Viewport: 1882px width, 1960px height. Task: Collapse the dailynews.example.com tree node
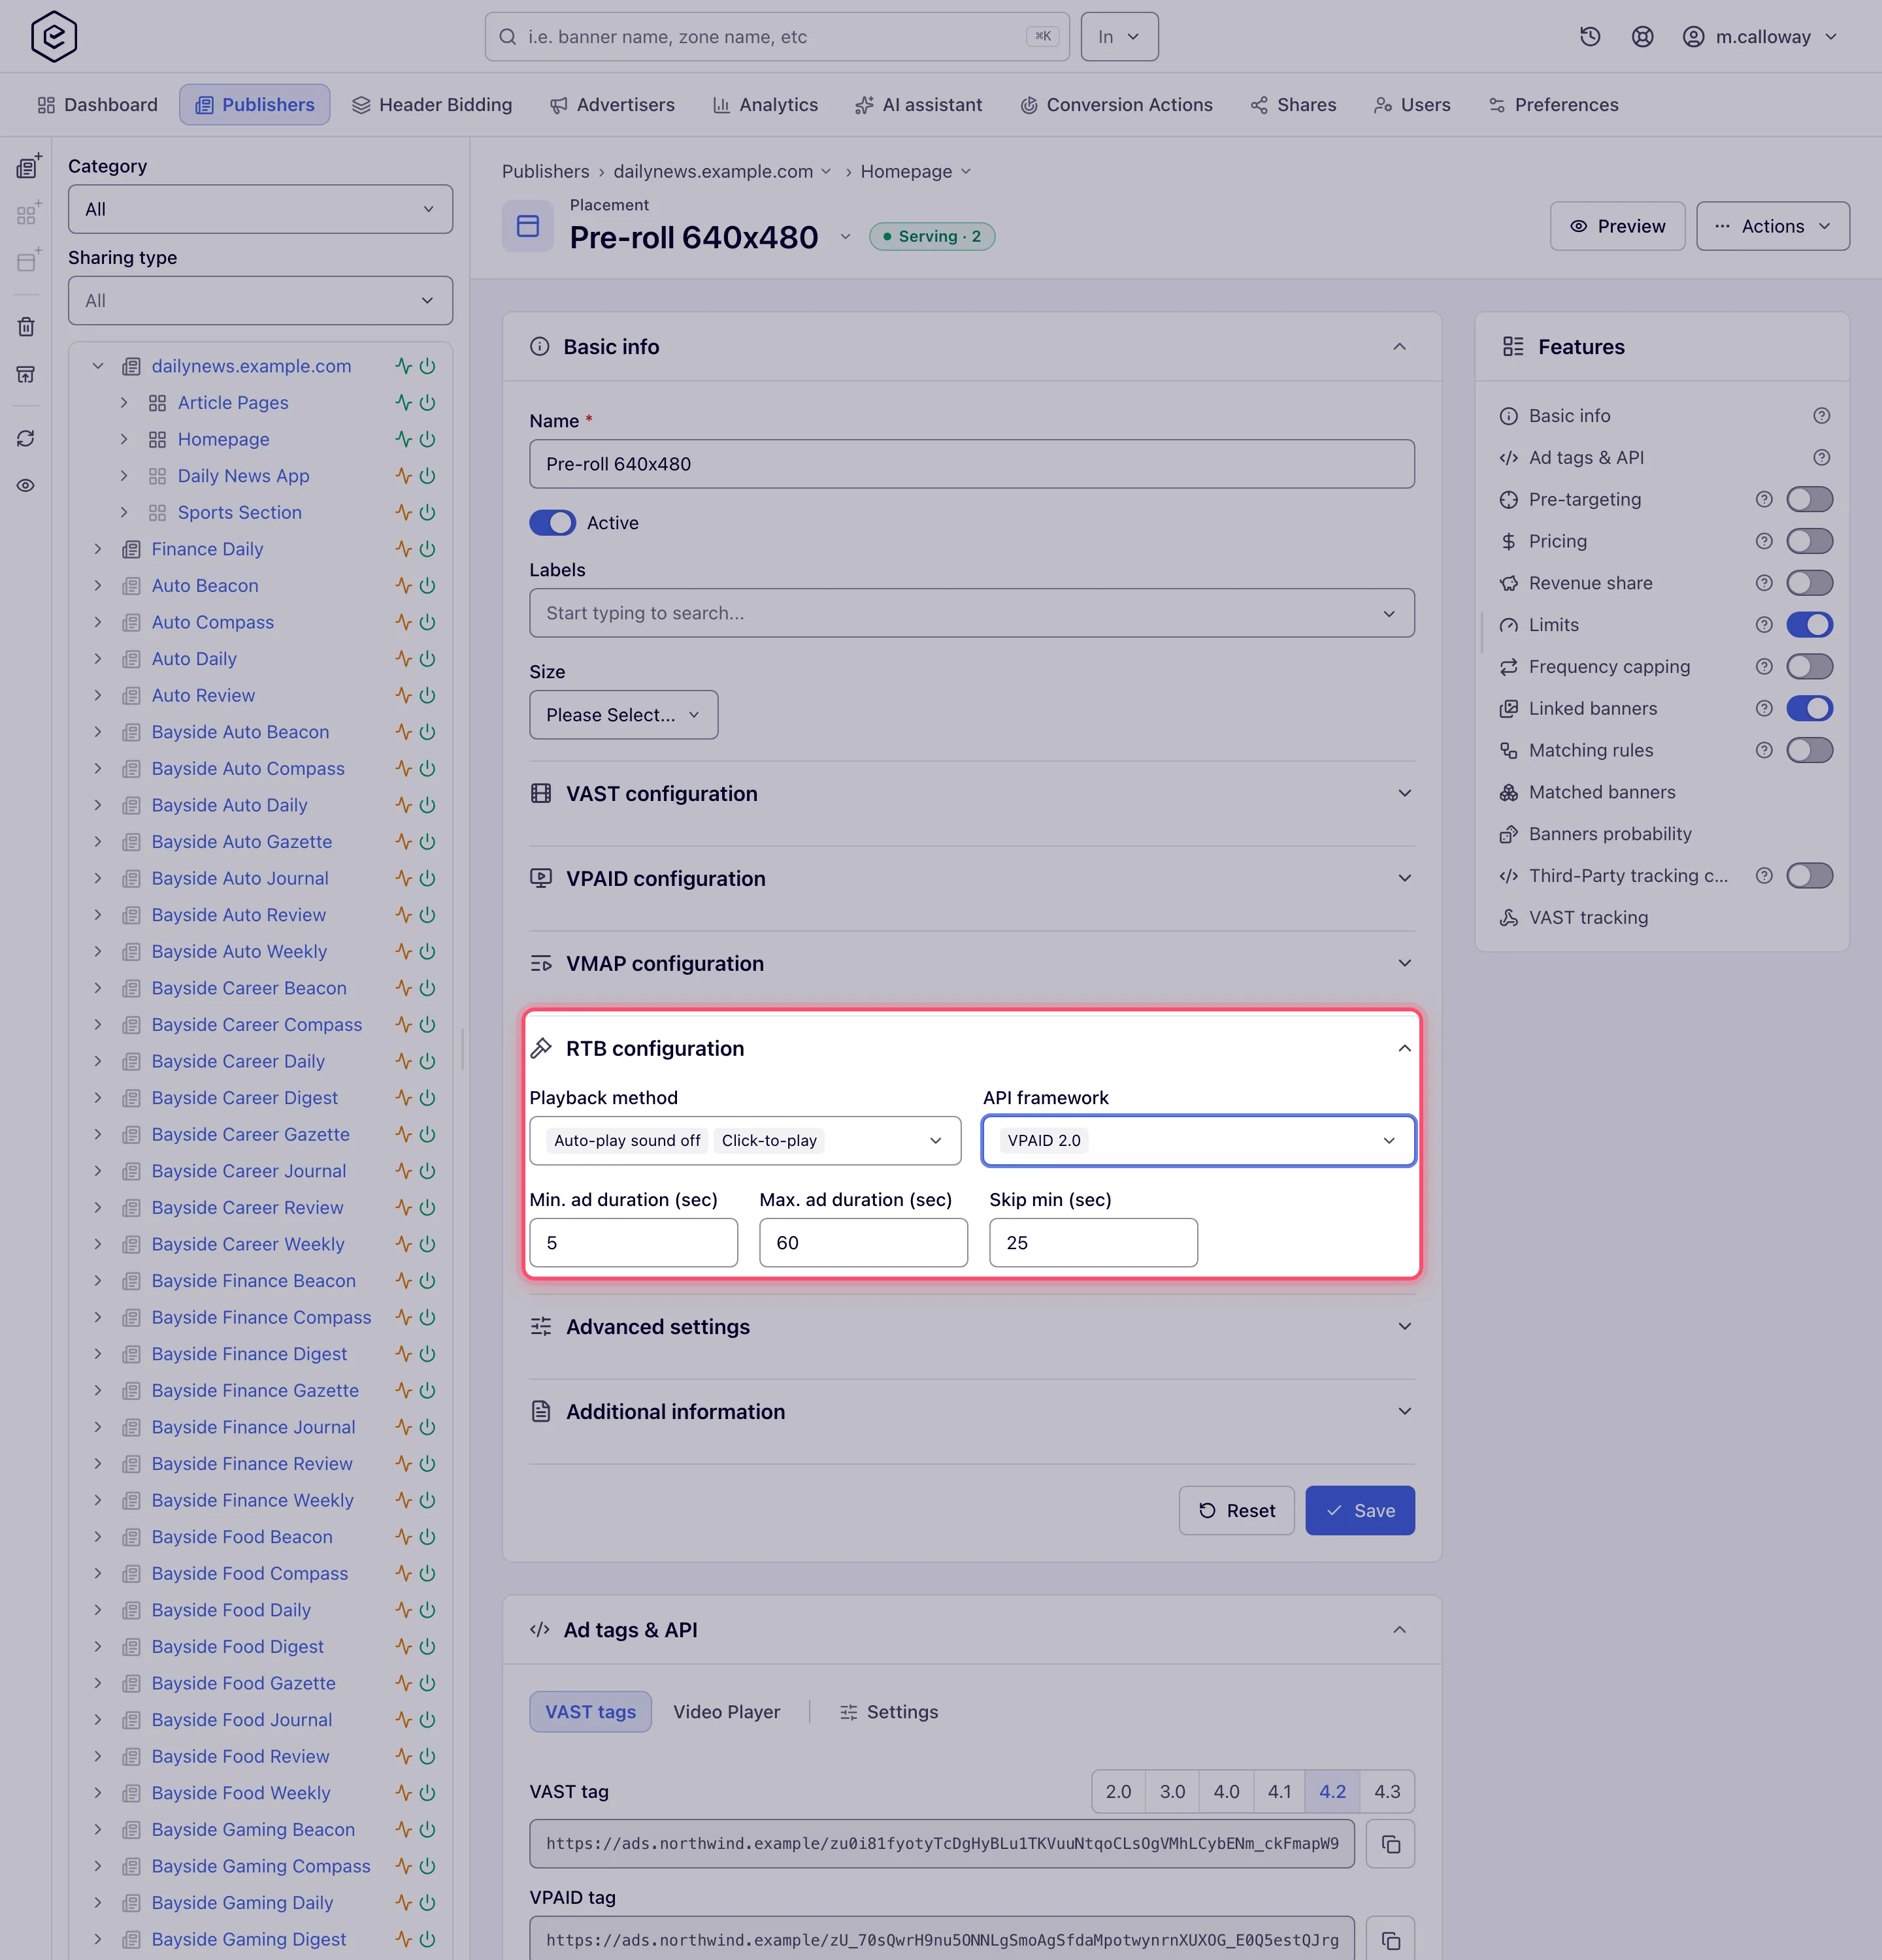[x=98, y=366]
